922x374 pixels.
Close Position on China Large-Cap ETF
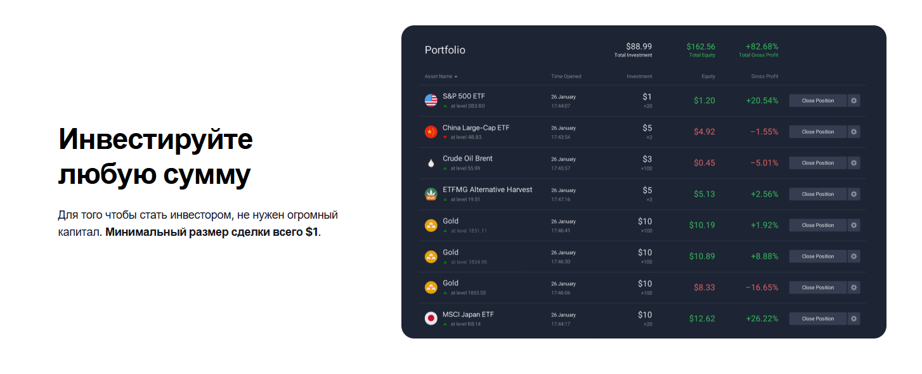pyautogui.click(x=817, y=132)
